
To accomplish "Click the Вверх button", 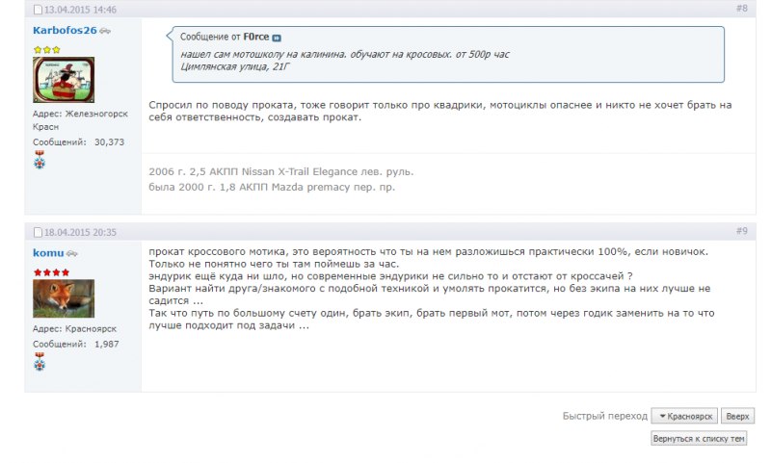I will pyautogui.click(x=737, y=416).
